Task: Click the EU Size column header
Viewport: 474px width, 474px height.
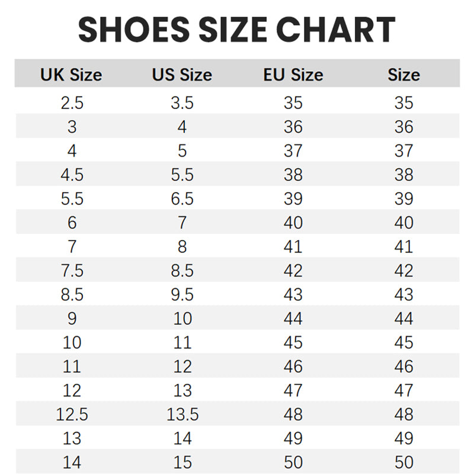Action: 293,75
